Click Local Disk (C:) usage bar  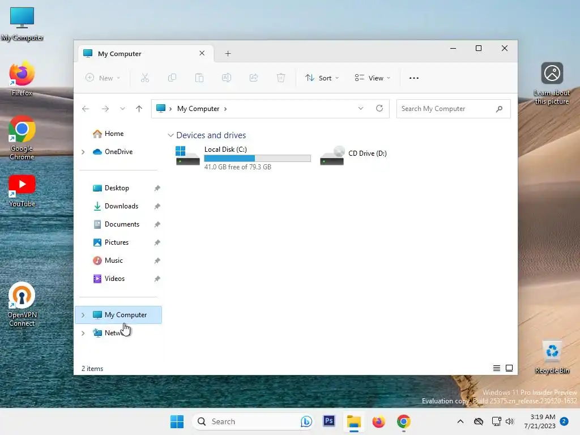(258, 159)
